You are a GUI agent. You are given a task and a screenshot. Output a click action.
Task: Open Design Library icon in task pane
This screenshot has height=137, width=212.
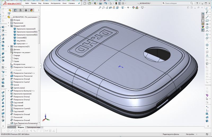coord(203,17)
